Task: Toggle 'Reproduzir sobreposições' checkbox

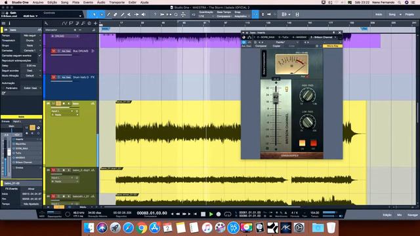Action: tap(39, 60)
